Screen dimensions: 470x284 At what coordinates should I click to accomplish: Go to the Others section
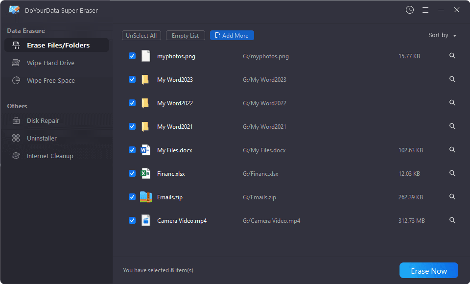click(x=17, y=106)
